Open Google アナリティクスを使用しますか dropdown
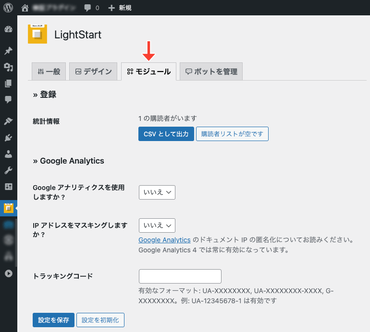The width and height of the screenshot is (370, 332). click(x=157, y=192)
